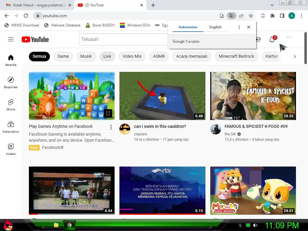Go back to previous page

[7, 16]
